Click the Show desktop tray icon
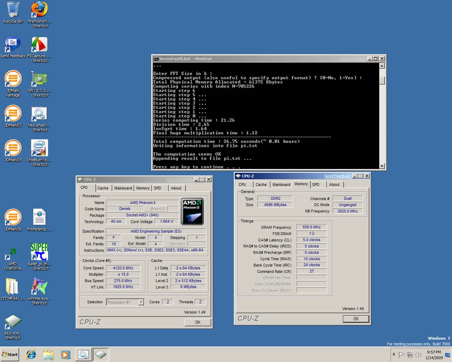 [x=448, y=355]
